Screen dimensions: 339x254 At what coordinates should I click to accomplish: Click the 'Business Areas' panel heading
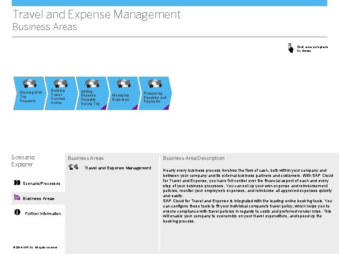click(x=86, y=158)
